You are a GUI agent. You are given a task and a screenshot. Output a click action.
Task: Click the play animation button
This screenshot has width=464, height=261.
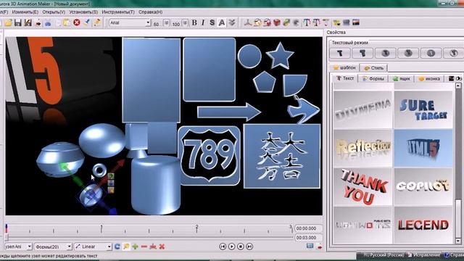231,246
